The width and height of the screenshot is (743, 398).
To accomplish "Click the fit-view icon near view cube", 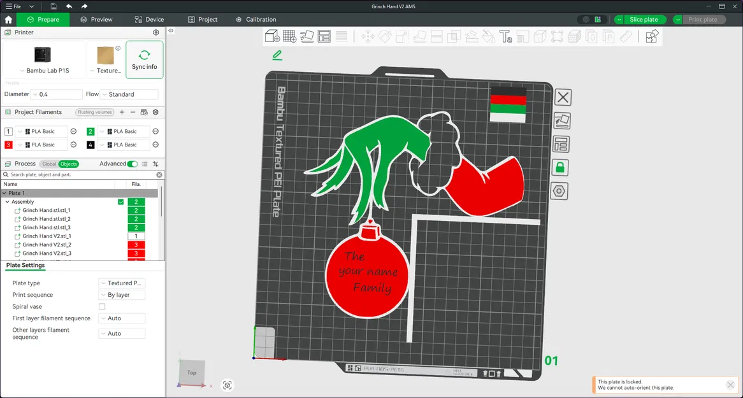I will (x=227, y=385).
